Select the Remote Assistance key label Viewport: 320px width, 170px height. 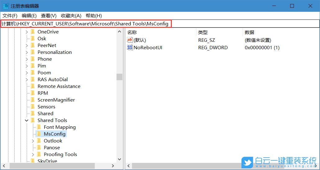pyautogui.click(x=59, y=86)
